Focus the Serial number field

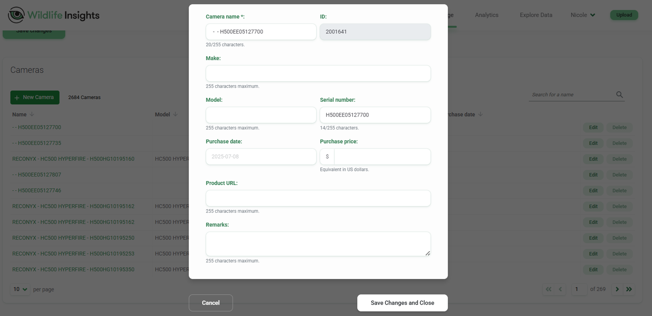click(375, 115)
